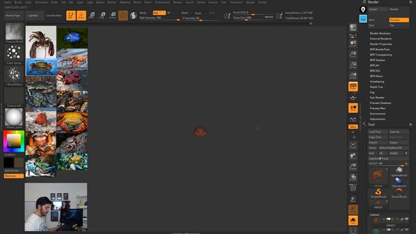The height and width of the screenshot is (234, 416).
Task: Open the Preferences menu
Action: click(x=162, y=2)
